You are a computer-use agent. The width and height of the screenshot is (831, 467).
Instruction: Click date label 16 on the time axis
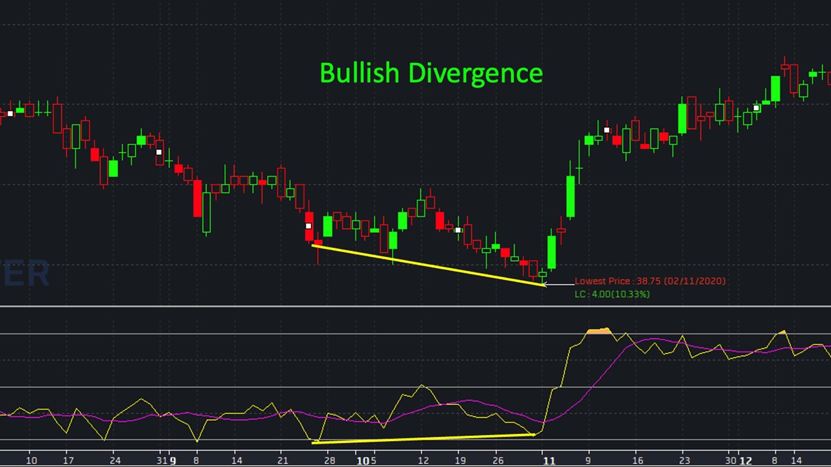[x=637, y=461]
